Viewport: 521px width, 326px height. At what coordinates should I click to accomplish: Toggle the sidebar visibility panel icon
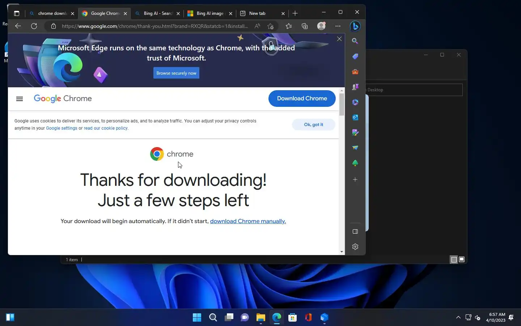(x=355, y=231)
